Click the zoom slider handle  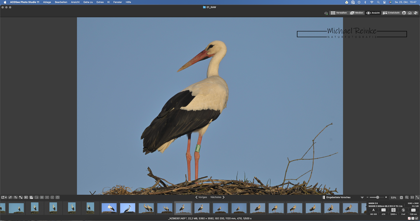[377, 197]
